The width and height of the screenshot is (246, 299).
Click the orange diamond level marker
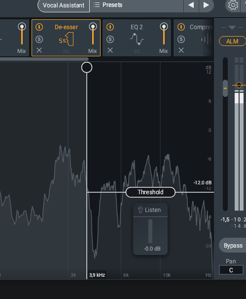click(x=239, y=85)
